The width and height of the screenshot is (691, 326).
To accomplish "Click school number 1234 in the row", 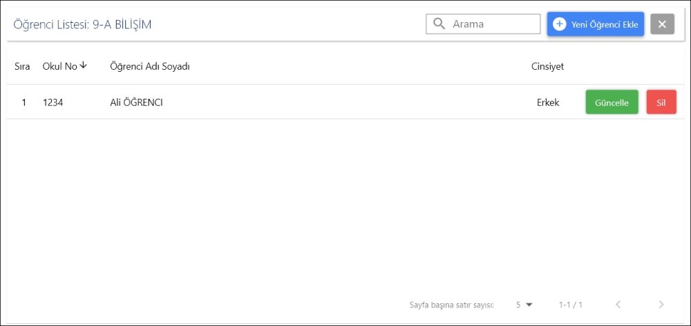I will (x=53, y=103).
